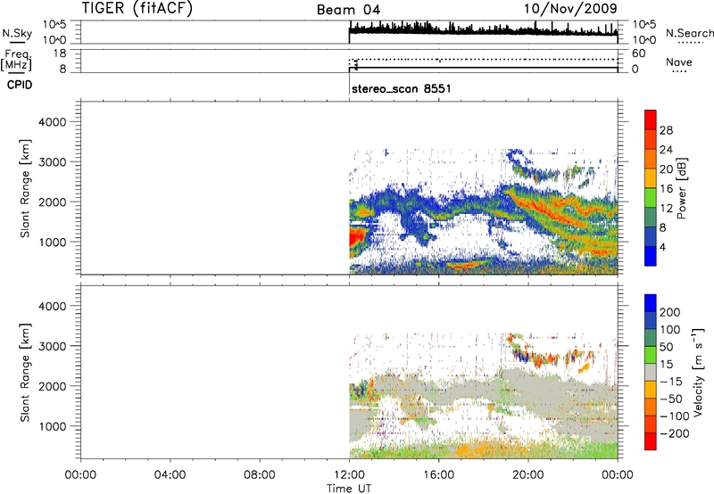Click the 18 tick on frequency axis
Screen dimensions: 714x494
pos(59,54)
